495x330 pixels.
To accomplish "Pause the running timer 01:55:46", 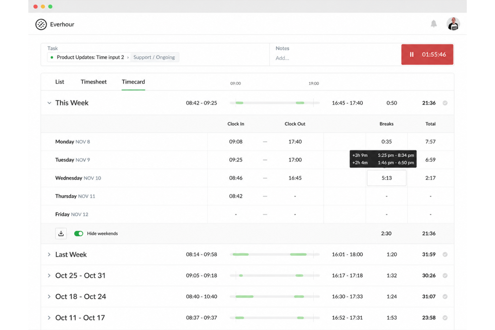I will tap(427, 54).
